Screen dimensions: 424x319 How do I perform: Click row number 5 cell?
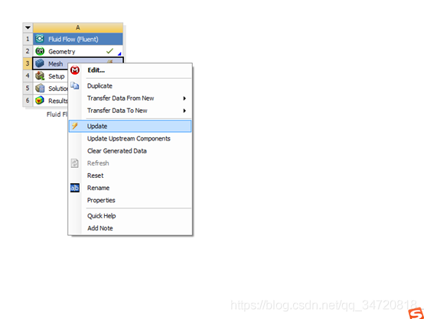point(28,89)
